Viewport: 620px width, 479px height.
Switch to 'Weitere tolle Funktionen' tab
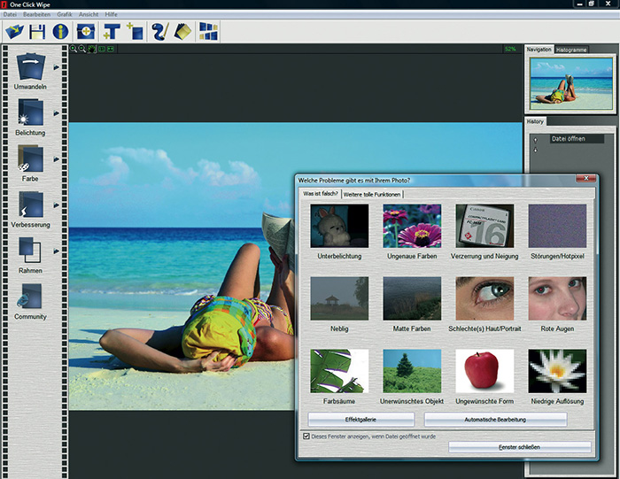click(x=372, y=194)
